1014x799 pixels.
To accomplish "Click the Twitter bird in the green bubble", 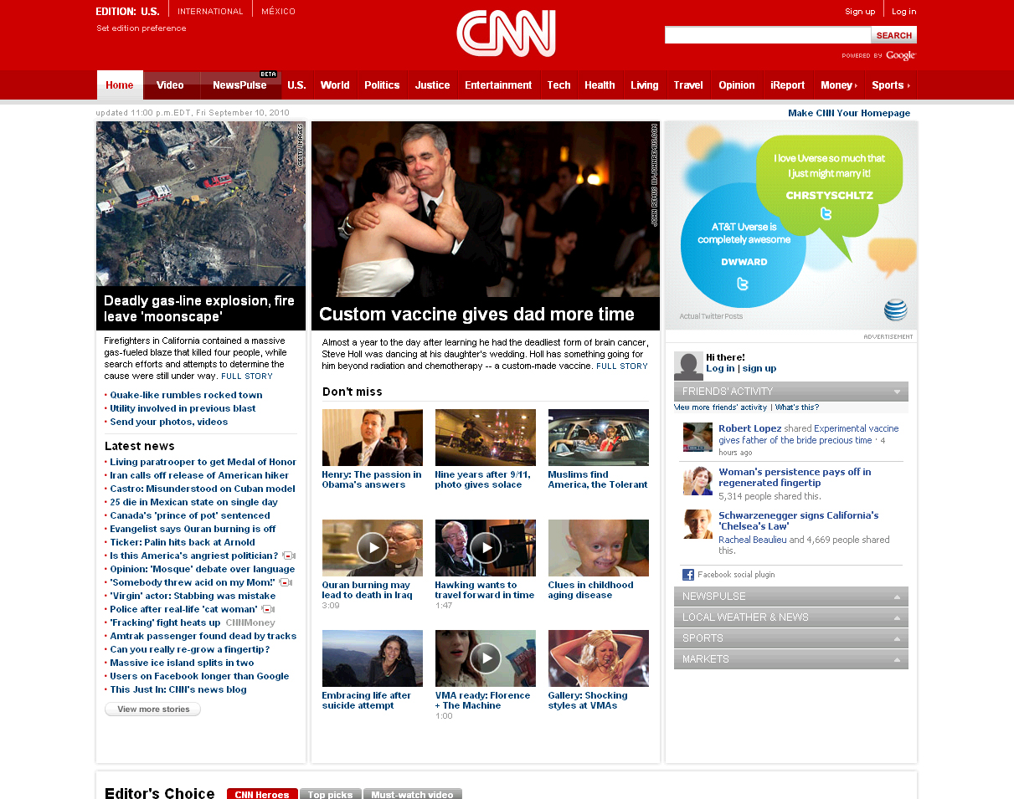I will coord(826,214).
